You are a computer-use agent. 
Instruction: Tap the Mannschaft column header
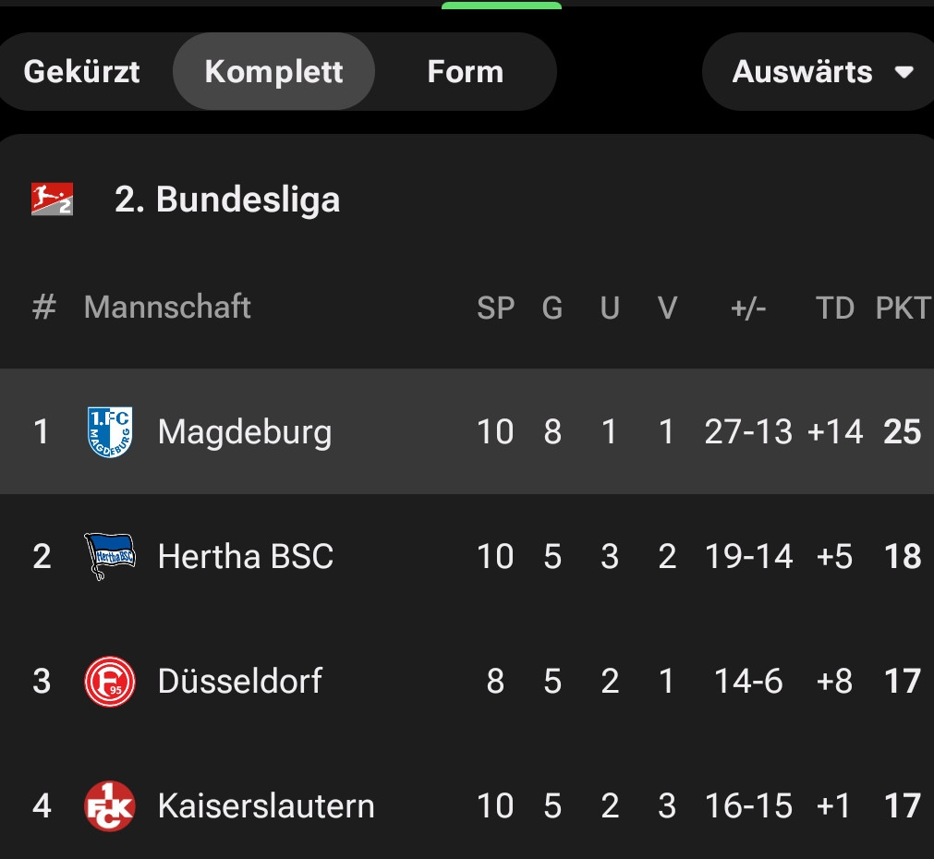point(167,308)
